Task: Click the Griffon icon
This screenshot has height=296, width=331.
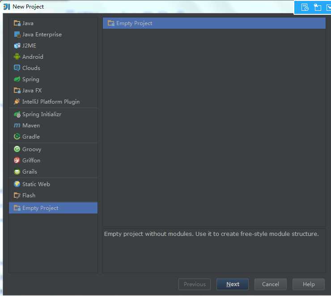Action: 17,161
